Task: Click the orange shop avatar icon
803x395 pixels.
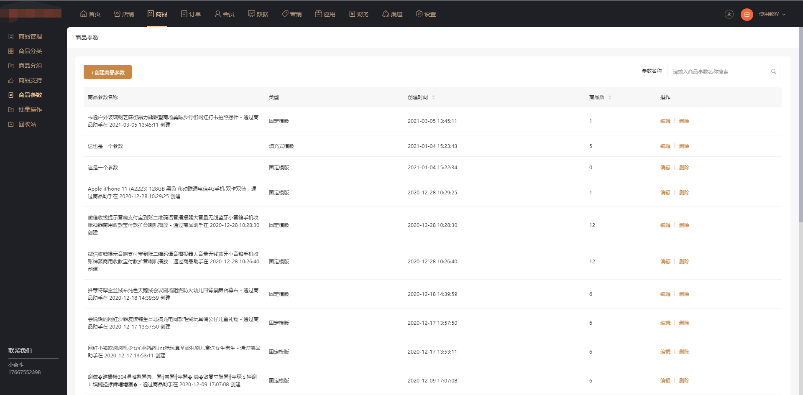Action: [x=747, y=14]
